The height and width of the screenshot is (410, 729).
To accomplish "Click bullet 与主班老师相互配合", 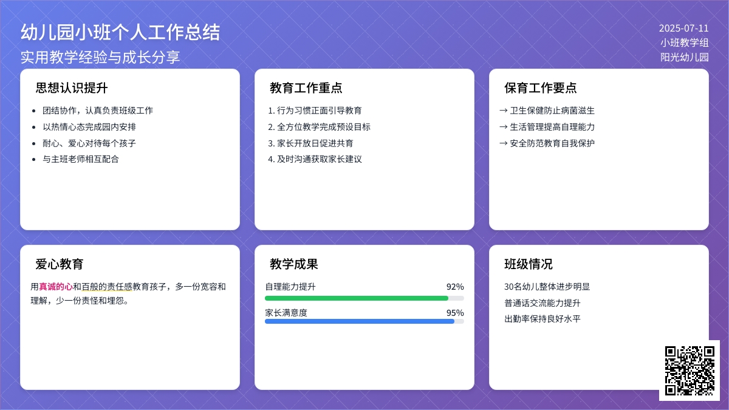I will coord(80,159).
